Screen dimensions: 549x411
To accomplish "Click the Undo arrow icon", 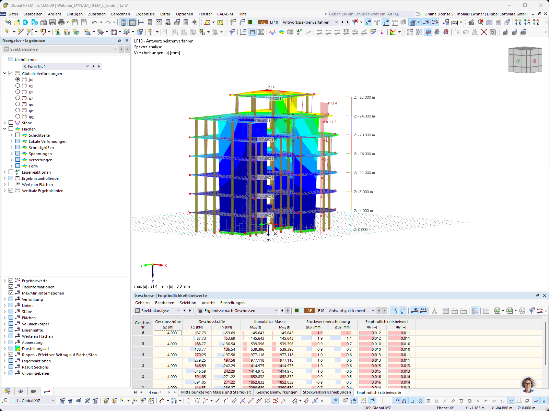I will [x=94, y=22].
